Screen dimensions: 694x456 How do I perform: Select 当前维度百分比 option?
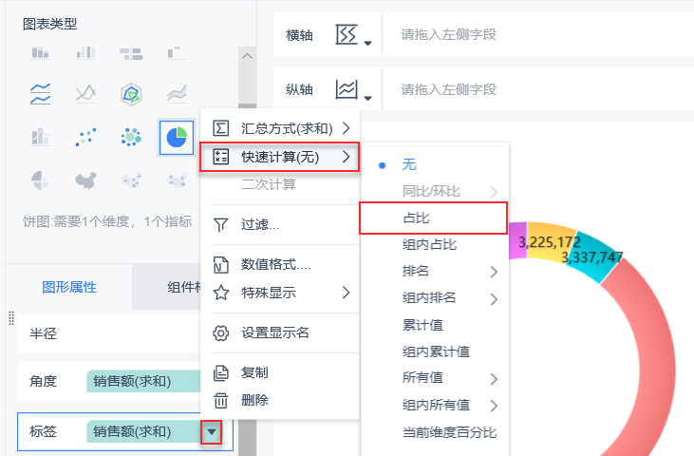click(x=435, y=432)
